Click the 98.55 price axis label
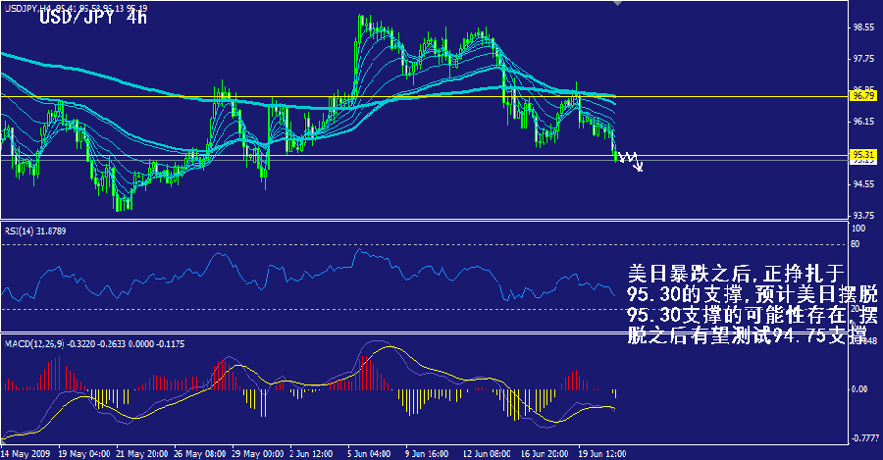The image size is (883, 460). click(863, 27)
